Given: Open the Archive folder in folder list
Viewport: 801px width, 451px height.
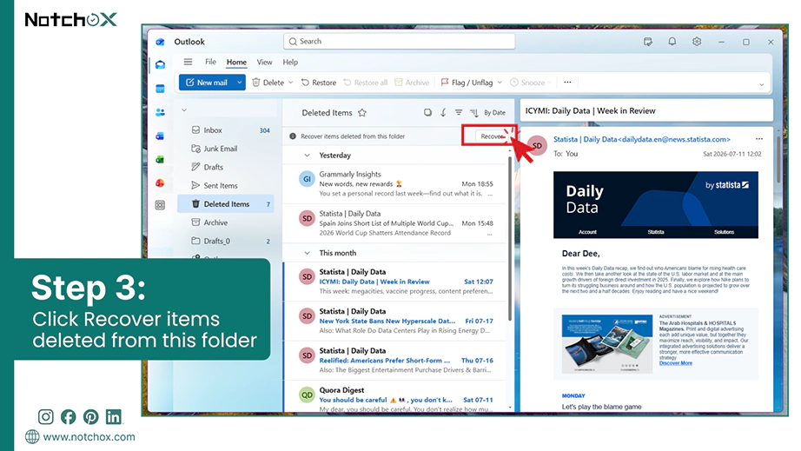Looking at the screenshot, I should (226, 222).
